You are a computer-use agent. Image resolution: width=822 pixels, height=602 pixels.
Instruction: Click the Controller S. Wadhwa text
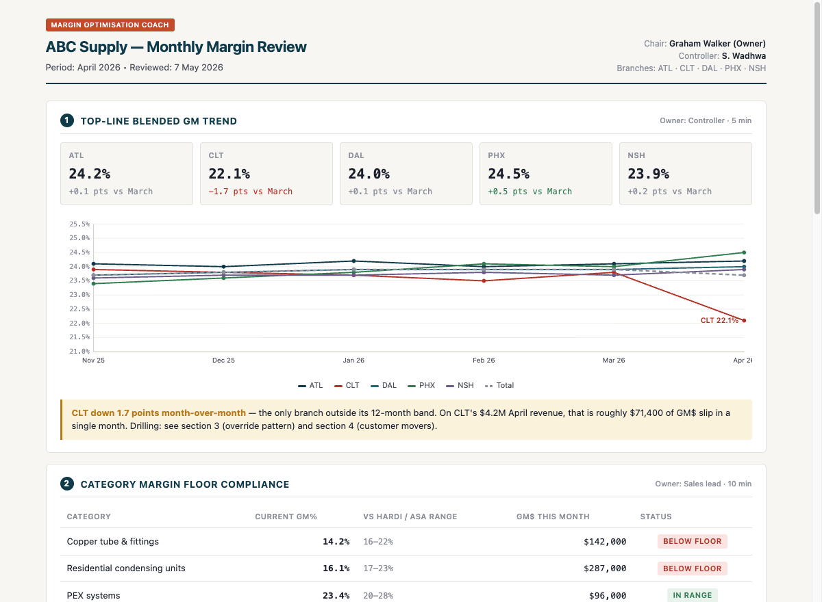[723, 56]
